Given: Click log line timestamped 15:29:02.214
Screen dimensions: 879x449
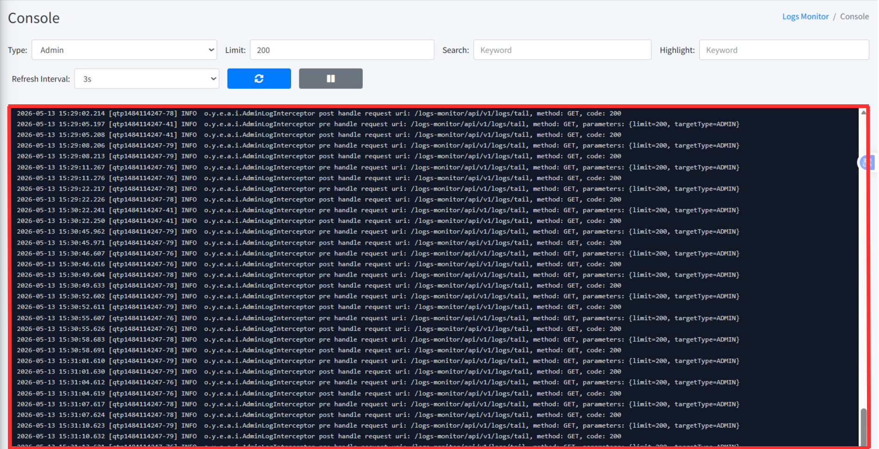Looking at the screenshot, I should click(x=319, y=114).
